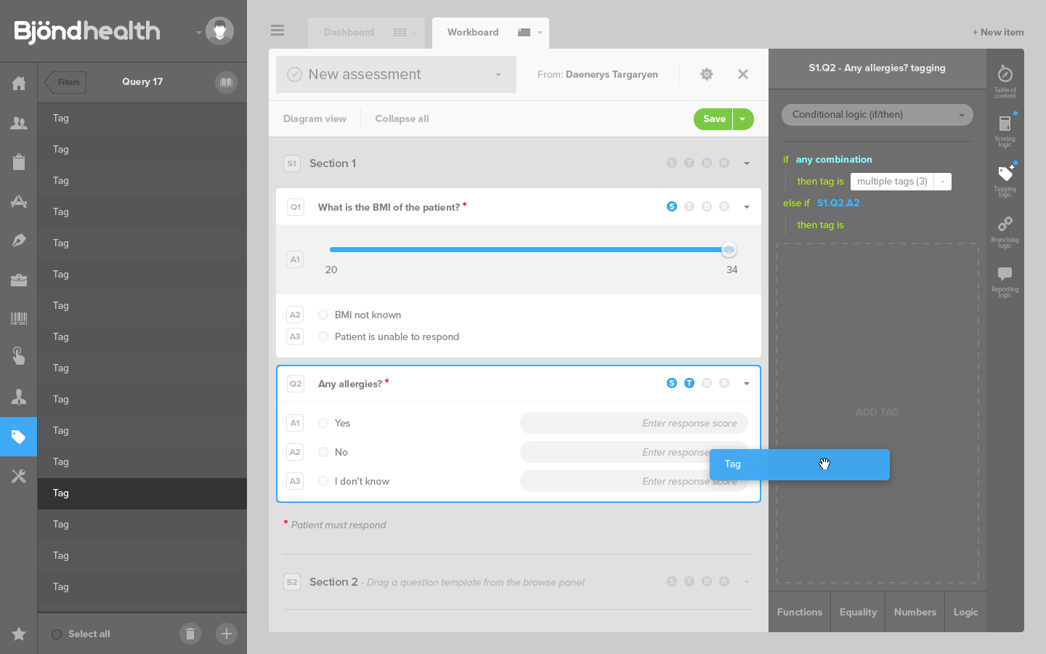Click the BMI slider handle
Image resolution: width=1046 pixels, height=654 pixels.
pyautogui.click(x=729, y=250)
